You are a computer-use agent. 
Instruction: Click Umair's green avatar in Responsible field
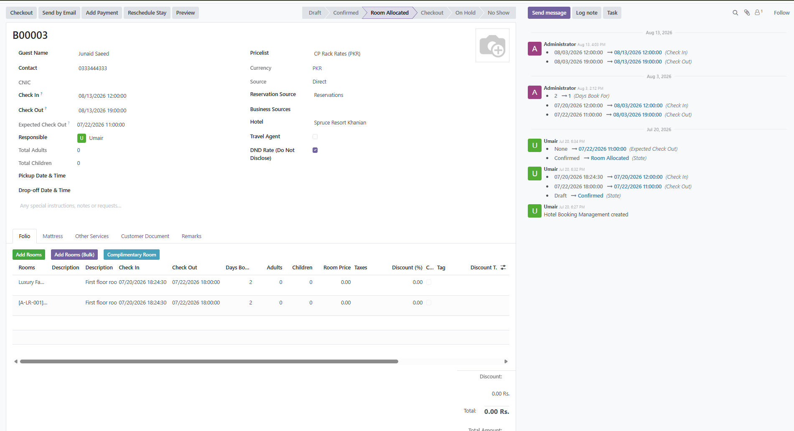(x=81, y=138)
